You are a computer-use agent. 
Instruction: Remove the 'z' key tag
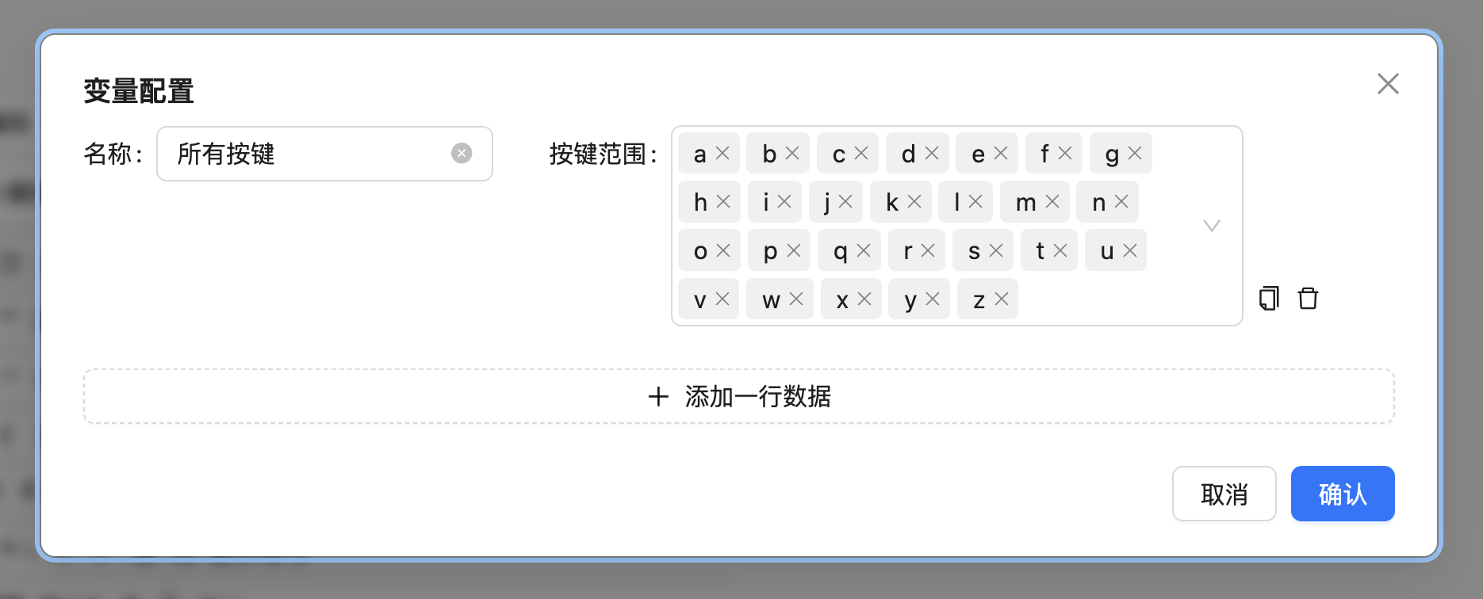(1002, 299)
